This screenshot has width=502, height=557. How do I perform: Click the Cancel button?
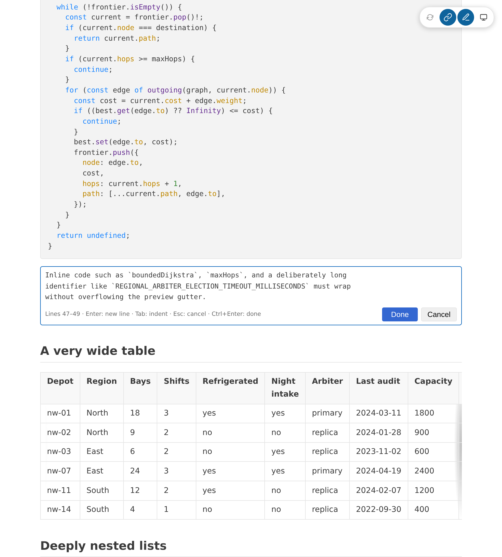pyautogui.click(x=439, y=314)
